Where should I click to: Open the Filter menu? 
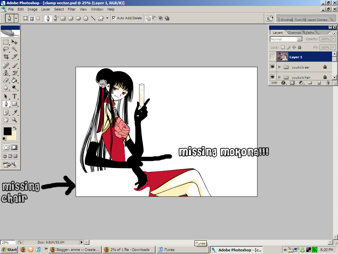coord(72,9)
